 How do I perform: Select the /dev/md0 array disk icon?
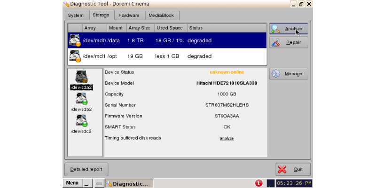pos(75,40)
